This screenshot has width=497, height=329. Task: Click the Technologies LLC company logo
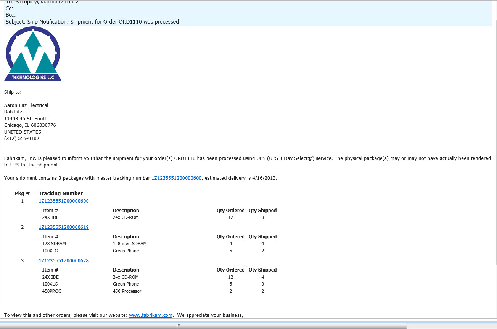coord(33,54)
